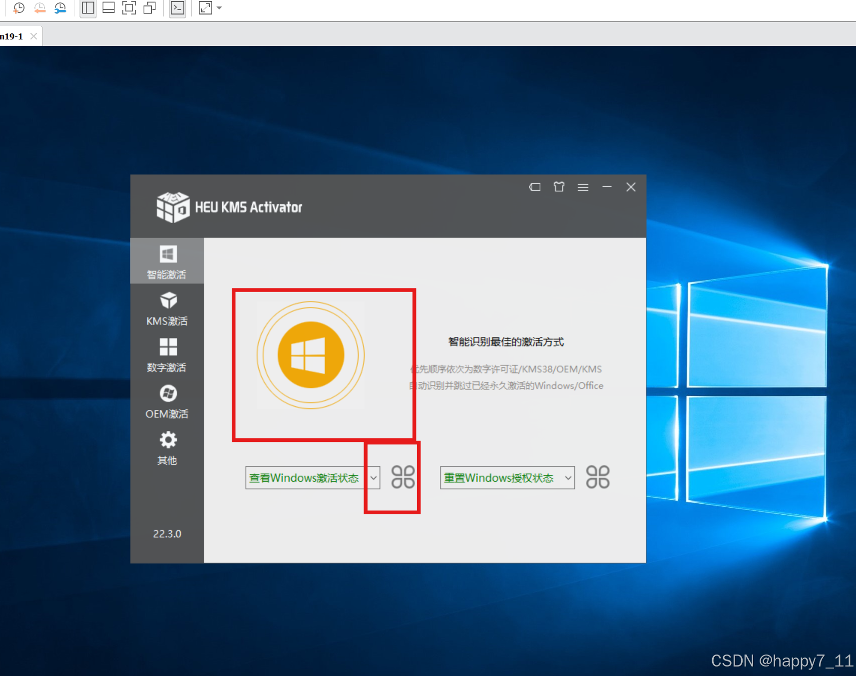Expand the 查看Windows激活状态 dropdown arrow
The image size is (856, 676).
373,478
